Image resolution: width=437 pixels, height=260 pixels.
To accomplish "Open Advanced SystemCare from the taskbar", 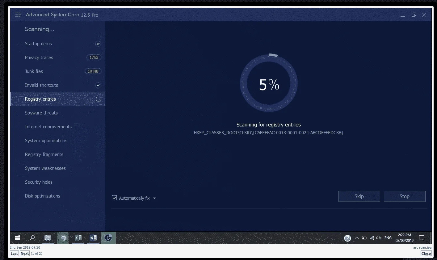I will point(108,238).
